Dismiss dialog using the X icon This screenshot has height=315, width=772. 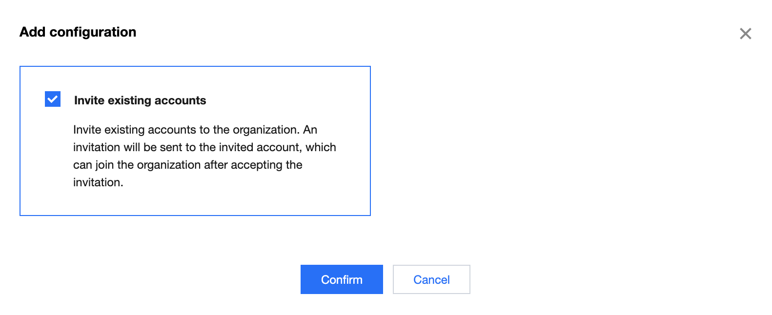(x=745, y=34)
